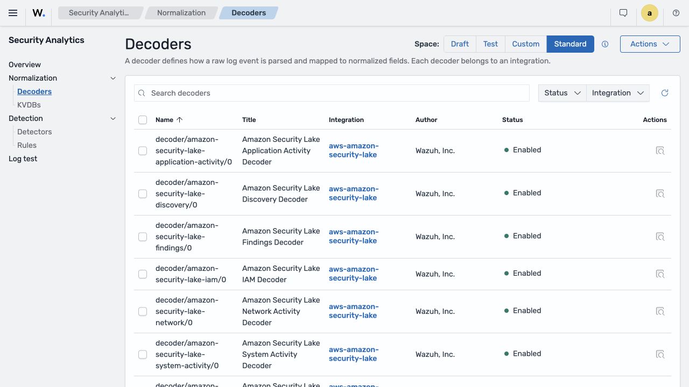The image size is (689, 387).
Task: Open Decoders in the sidebar
Action: tap(34, 91)
